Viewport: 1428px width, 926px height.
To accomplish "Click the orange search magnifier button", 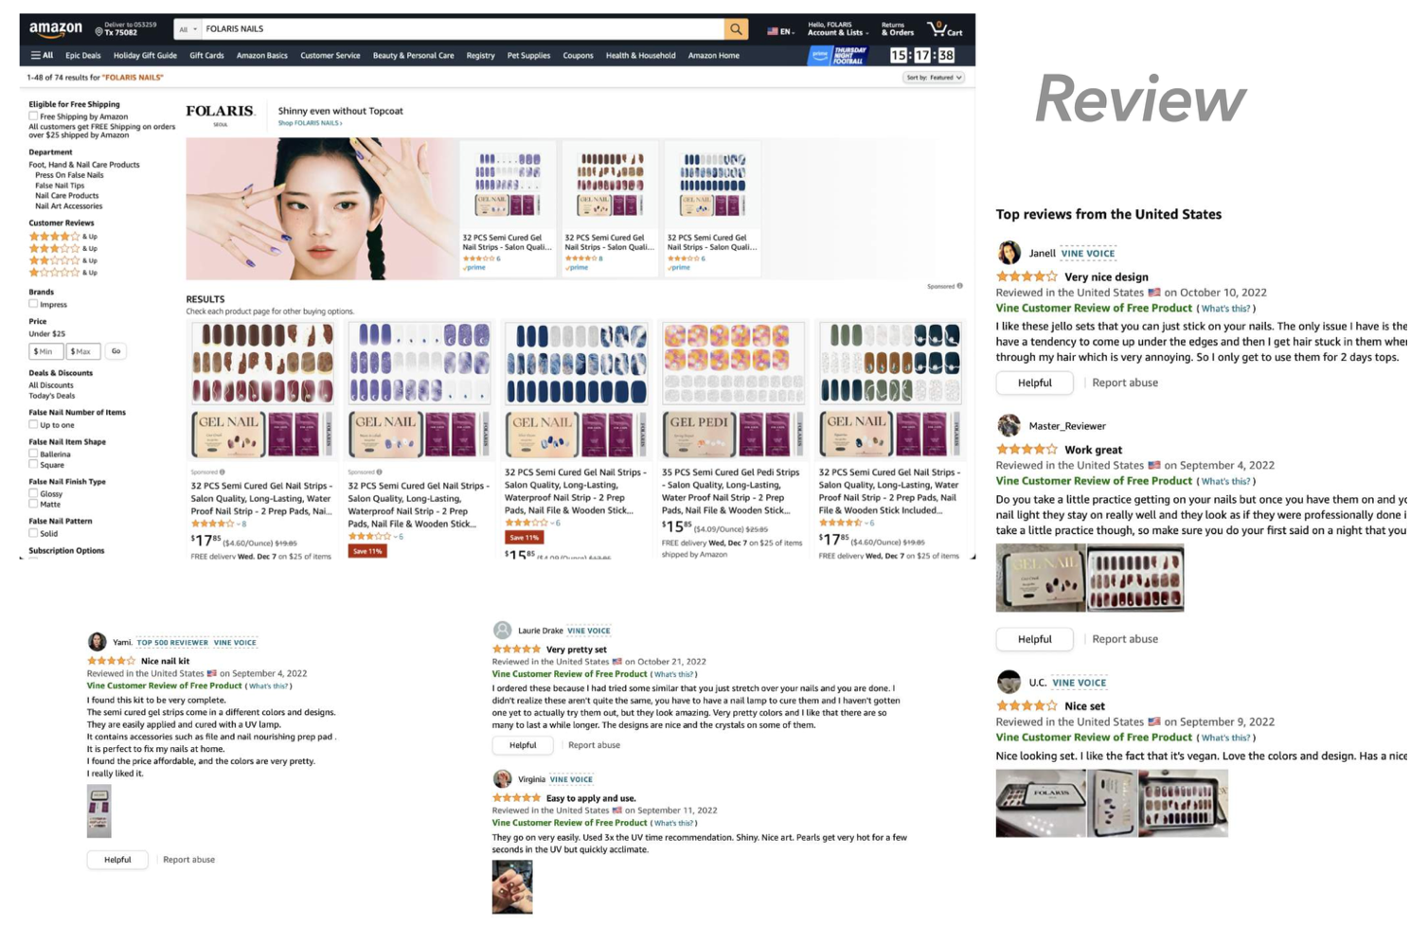I will (x=736, y=29).
